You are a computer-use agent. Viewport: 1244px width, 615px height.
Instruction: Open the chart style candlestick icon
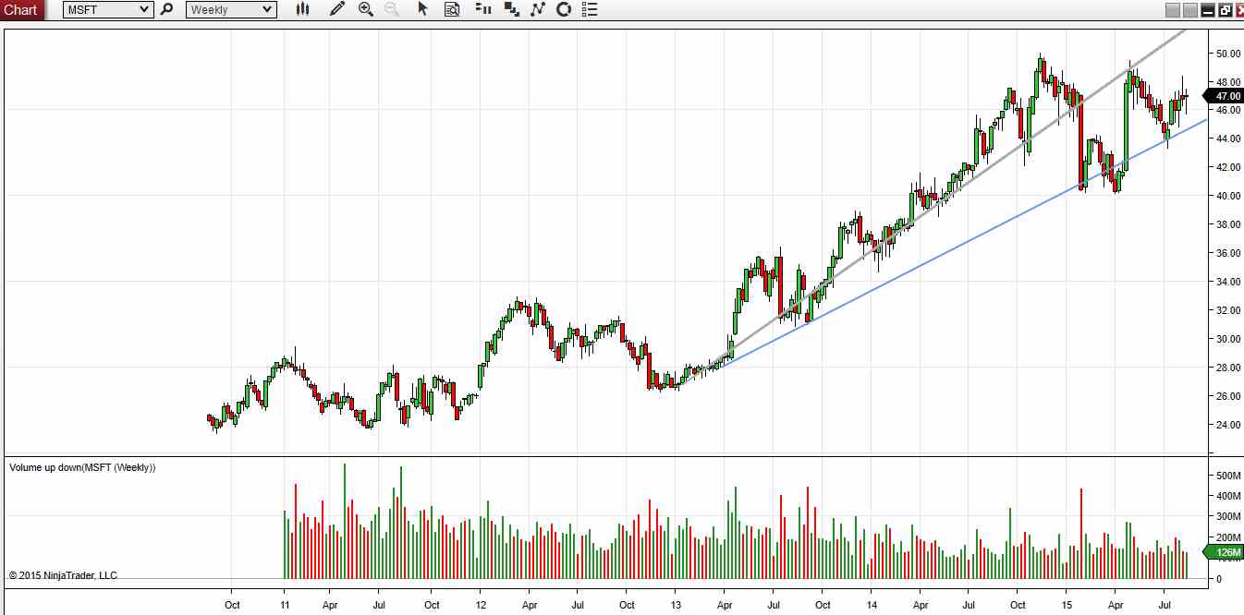[302, 9]
